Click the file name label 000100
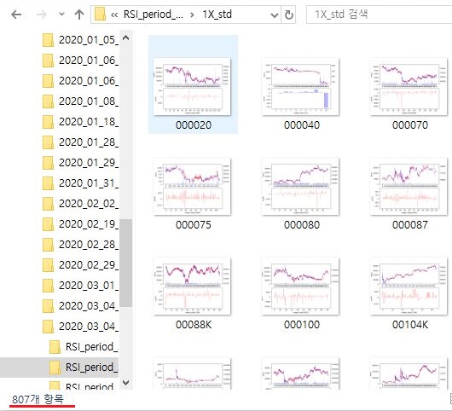Image resolution: width=452 pixels, height=411 pixels. 302,325
